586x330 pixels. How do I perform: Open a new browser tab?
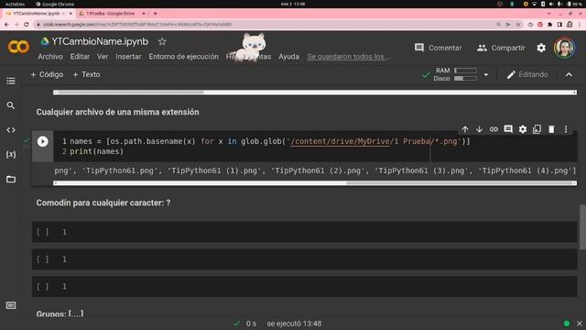click(x=156, y=13)
